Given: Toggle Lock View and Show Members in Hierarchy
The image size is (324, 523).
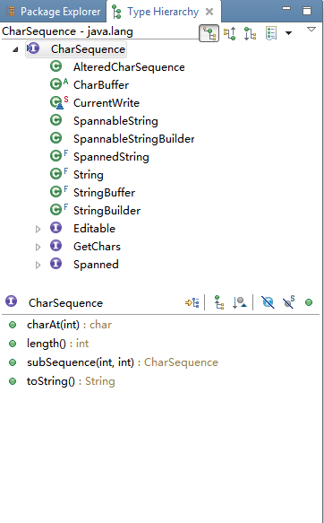Looking at the screenshot, I should click(192, 303).
